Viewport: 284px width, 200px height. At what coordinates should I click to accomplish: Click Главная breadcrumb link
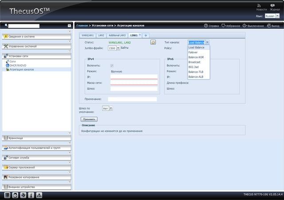[82, 26]
